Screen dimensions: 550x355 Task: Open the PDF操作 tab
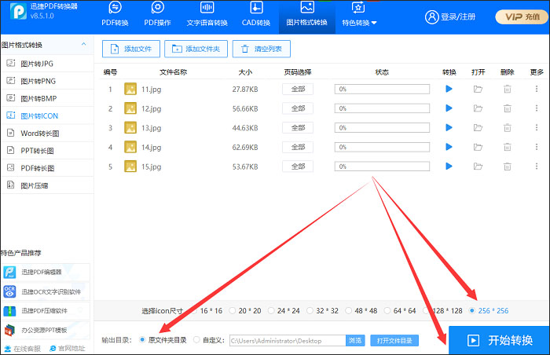[x=157, y=16]
